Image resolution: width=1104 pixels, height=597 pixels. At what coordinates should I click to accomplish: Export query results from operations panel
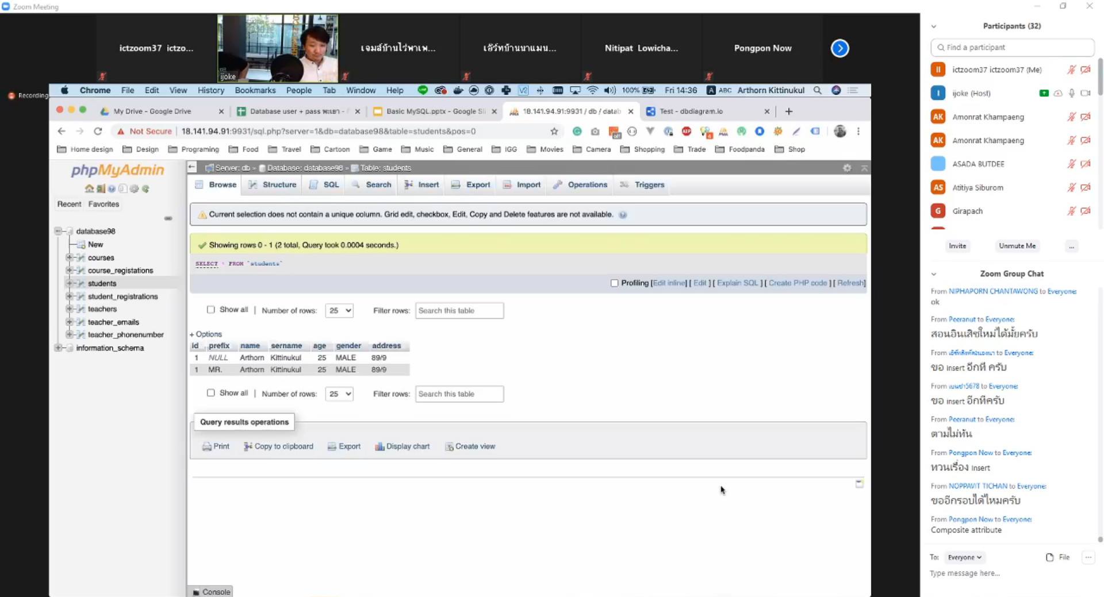click(x=344, y=446)
